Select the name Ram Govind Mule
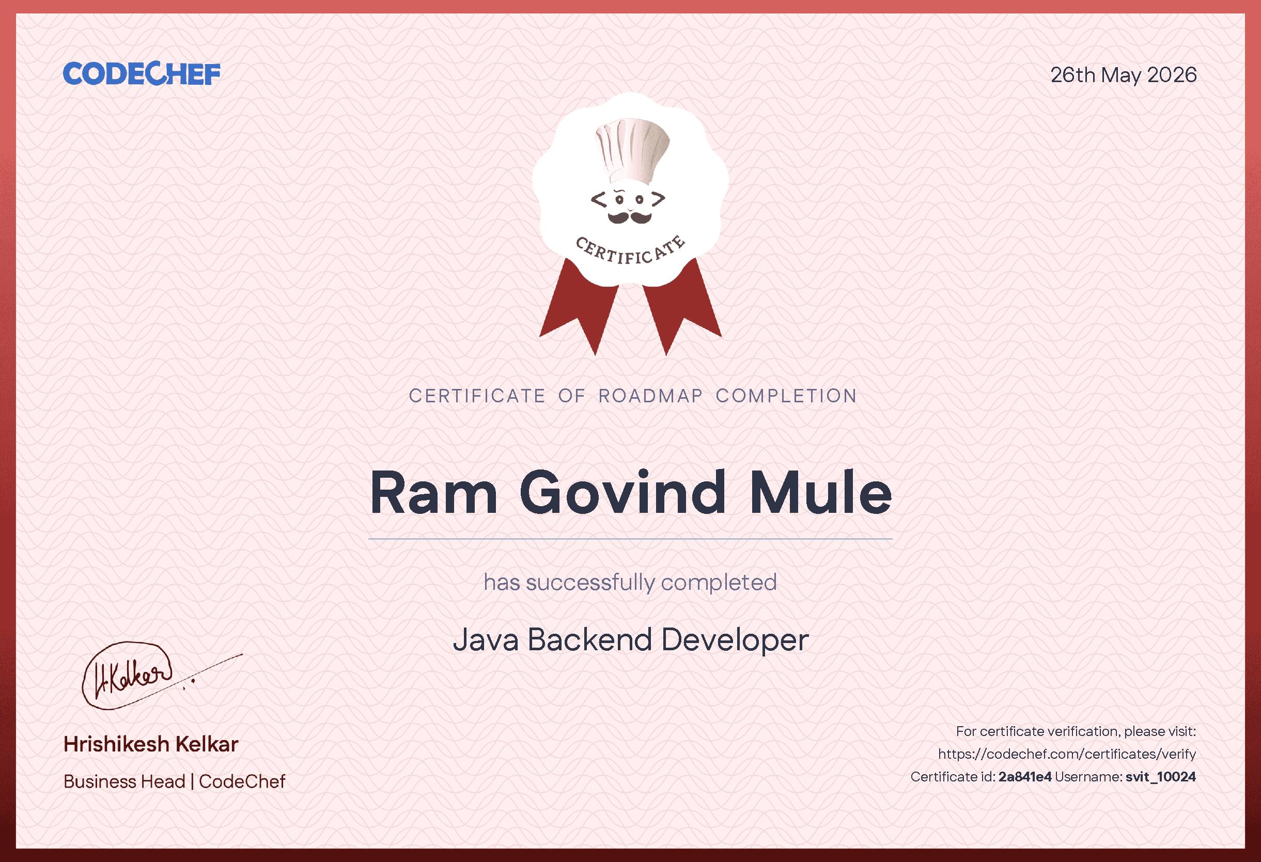Viewport: 1261px width, 862px height. [x=630, y=492]
